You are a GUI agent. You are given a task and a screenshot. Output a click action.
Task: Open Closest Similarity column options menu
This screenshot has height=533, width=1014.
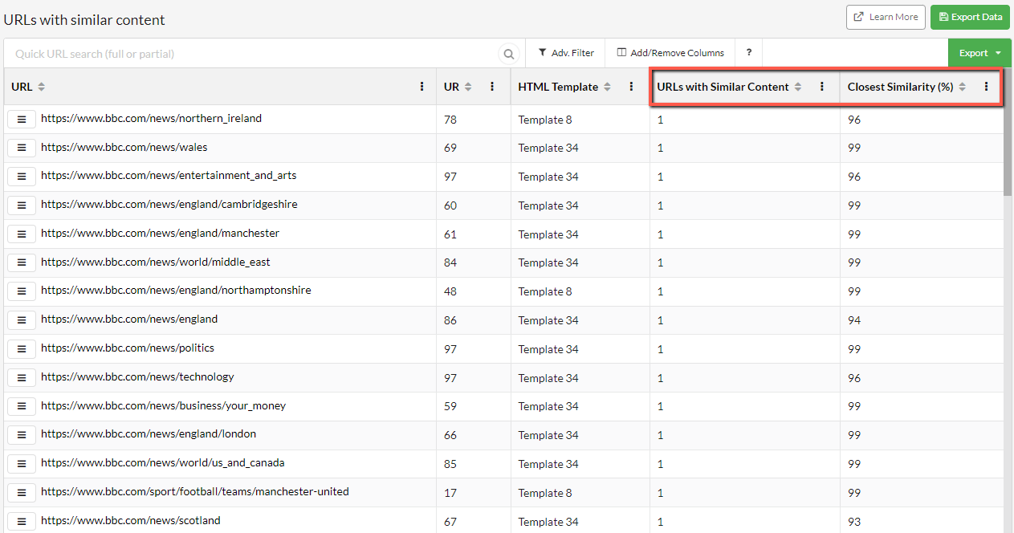tap(986, 87)
